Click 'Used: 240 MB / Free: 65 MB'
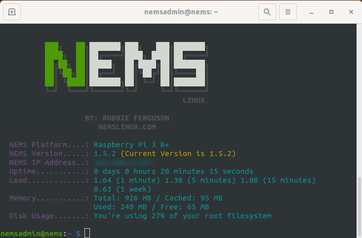362x238 pixels. pos(151,207)
